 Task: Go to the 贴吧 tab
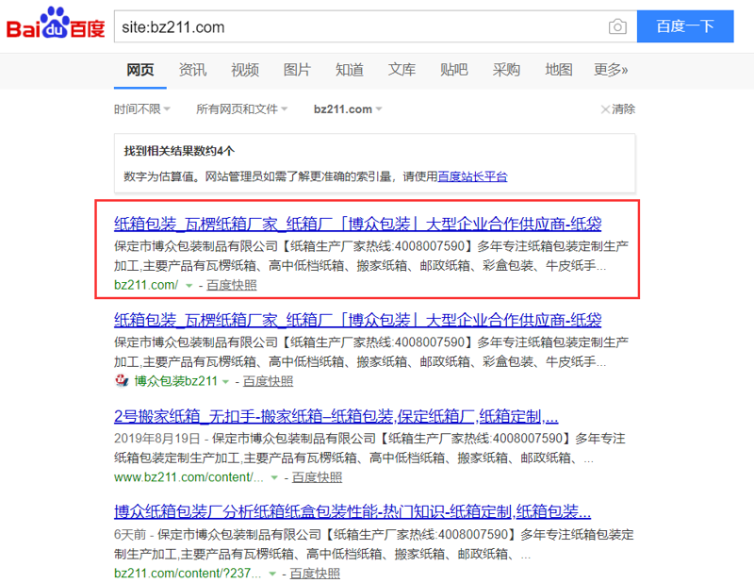454,71
